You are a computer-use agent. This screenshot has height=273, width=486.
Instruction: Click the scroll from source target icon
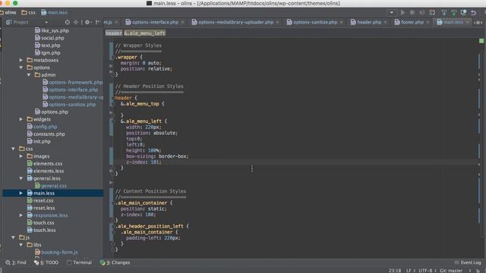(x=68, y=22)
